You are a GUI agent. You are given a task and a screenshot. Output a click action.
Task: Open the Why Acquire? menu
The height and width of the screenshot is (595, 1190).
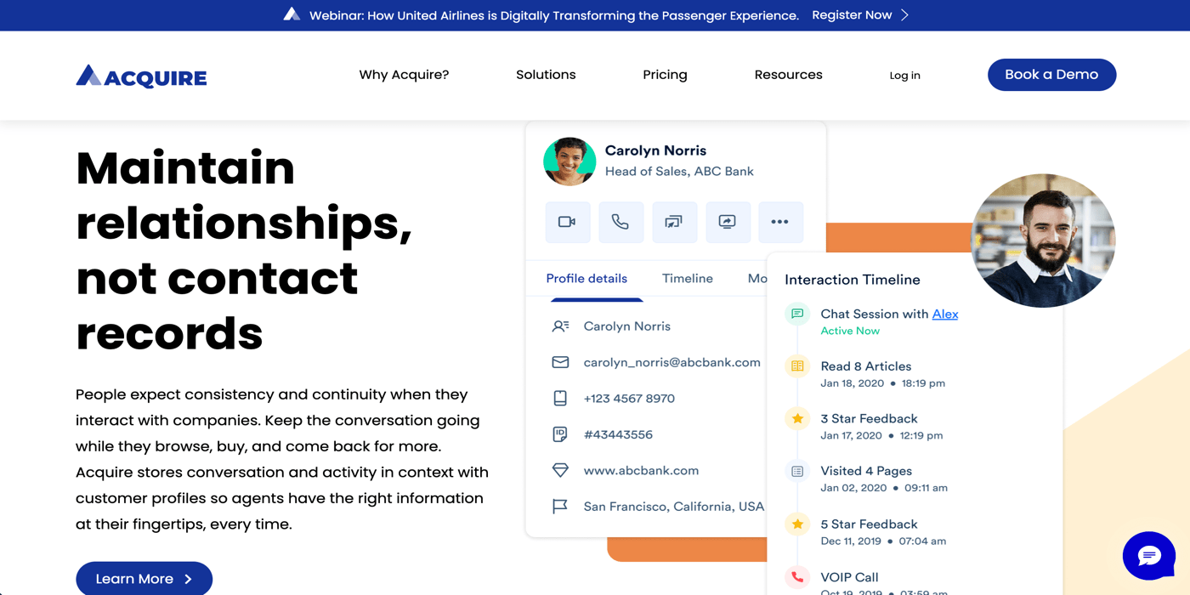pos(404,75)
